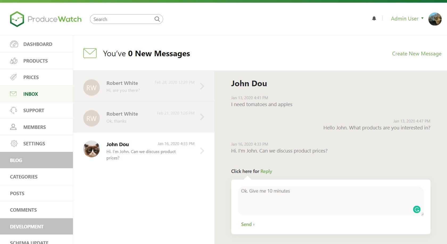Open John Dou conversation chevron arrow
The height and width of the screenshot is (244, 447).
202,151
